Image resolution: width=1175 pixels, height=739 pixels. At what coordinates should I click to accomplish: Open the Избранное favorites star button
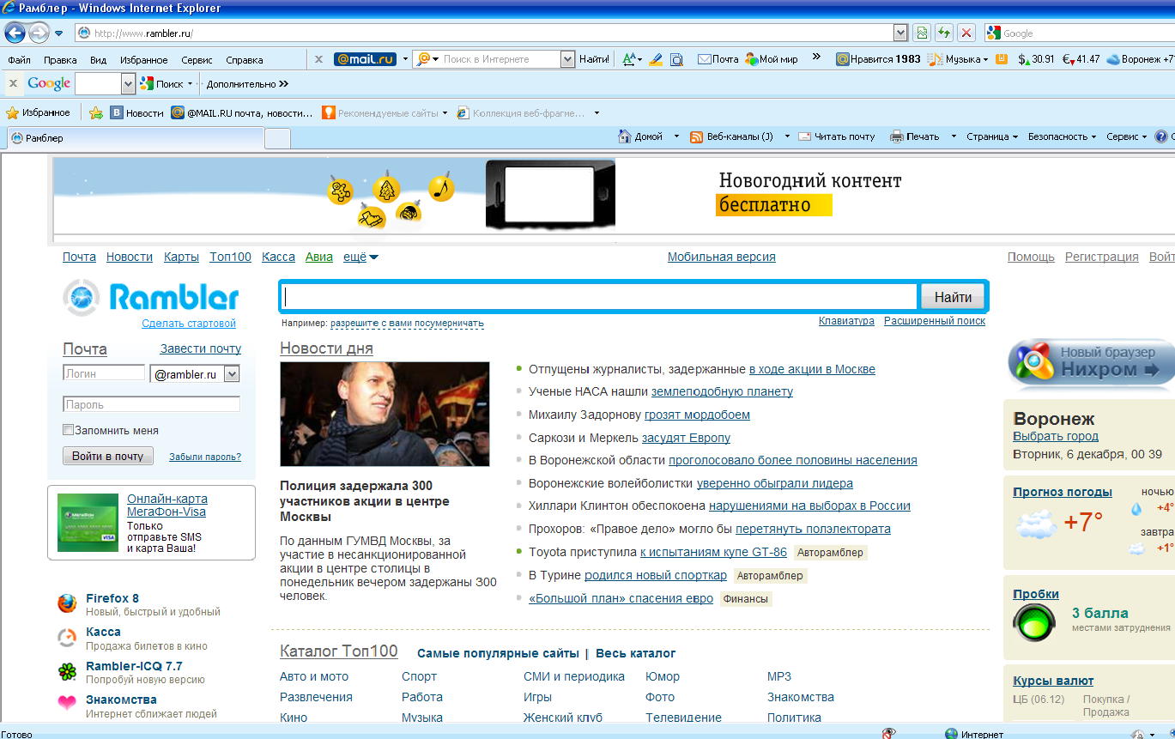[39, 112]
